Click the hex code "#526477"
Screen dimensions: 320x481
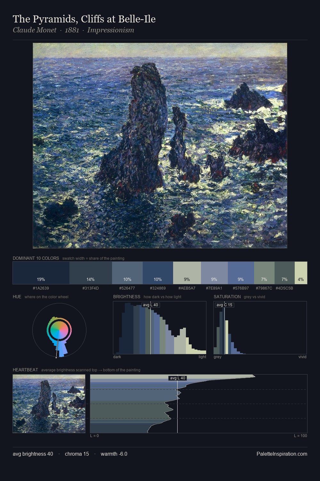127,288
